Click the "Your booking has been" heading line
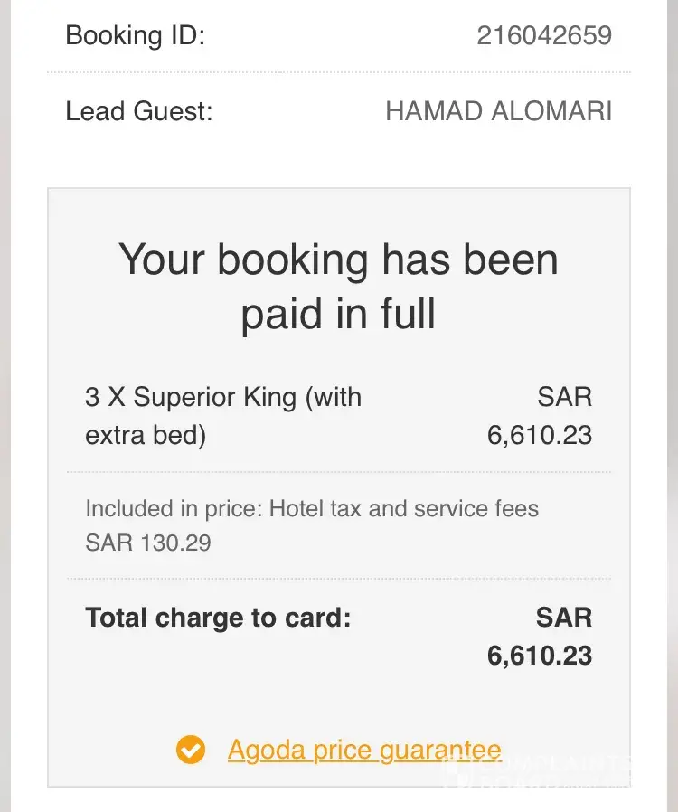The width and height of the screenshot is (678, 812). coord(338,260)
